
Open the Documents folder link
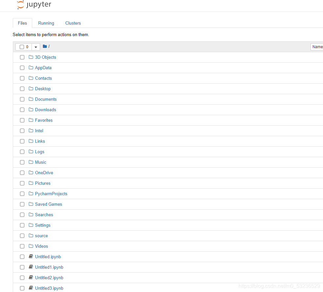46,99
